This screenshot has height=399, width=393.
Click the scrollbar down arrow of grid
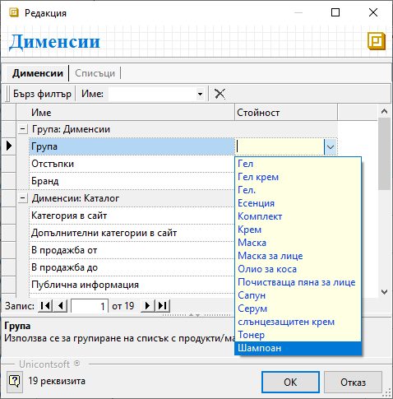coord(384,292)
